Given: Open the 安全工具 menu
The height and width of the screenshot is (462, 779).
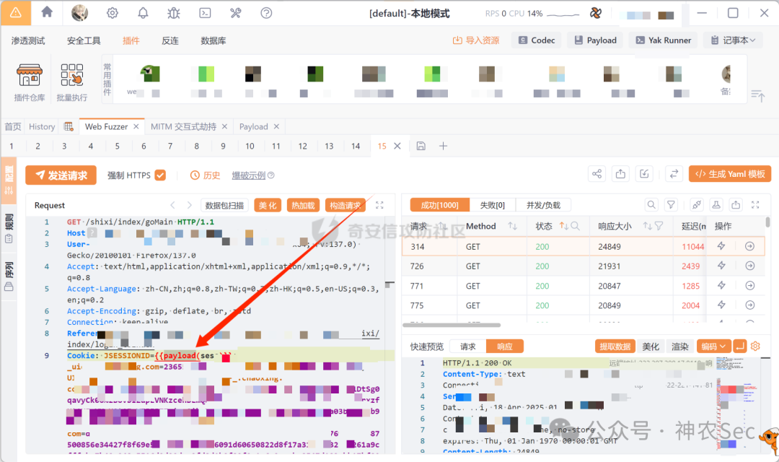Looking at the screenshot, I should [84, 40].
